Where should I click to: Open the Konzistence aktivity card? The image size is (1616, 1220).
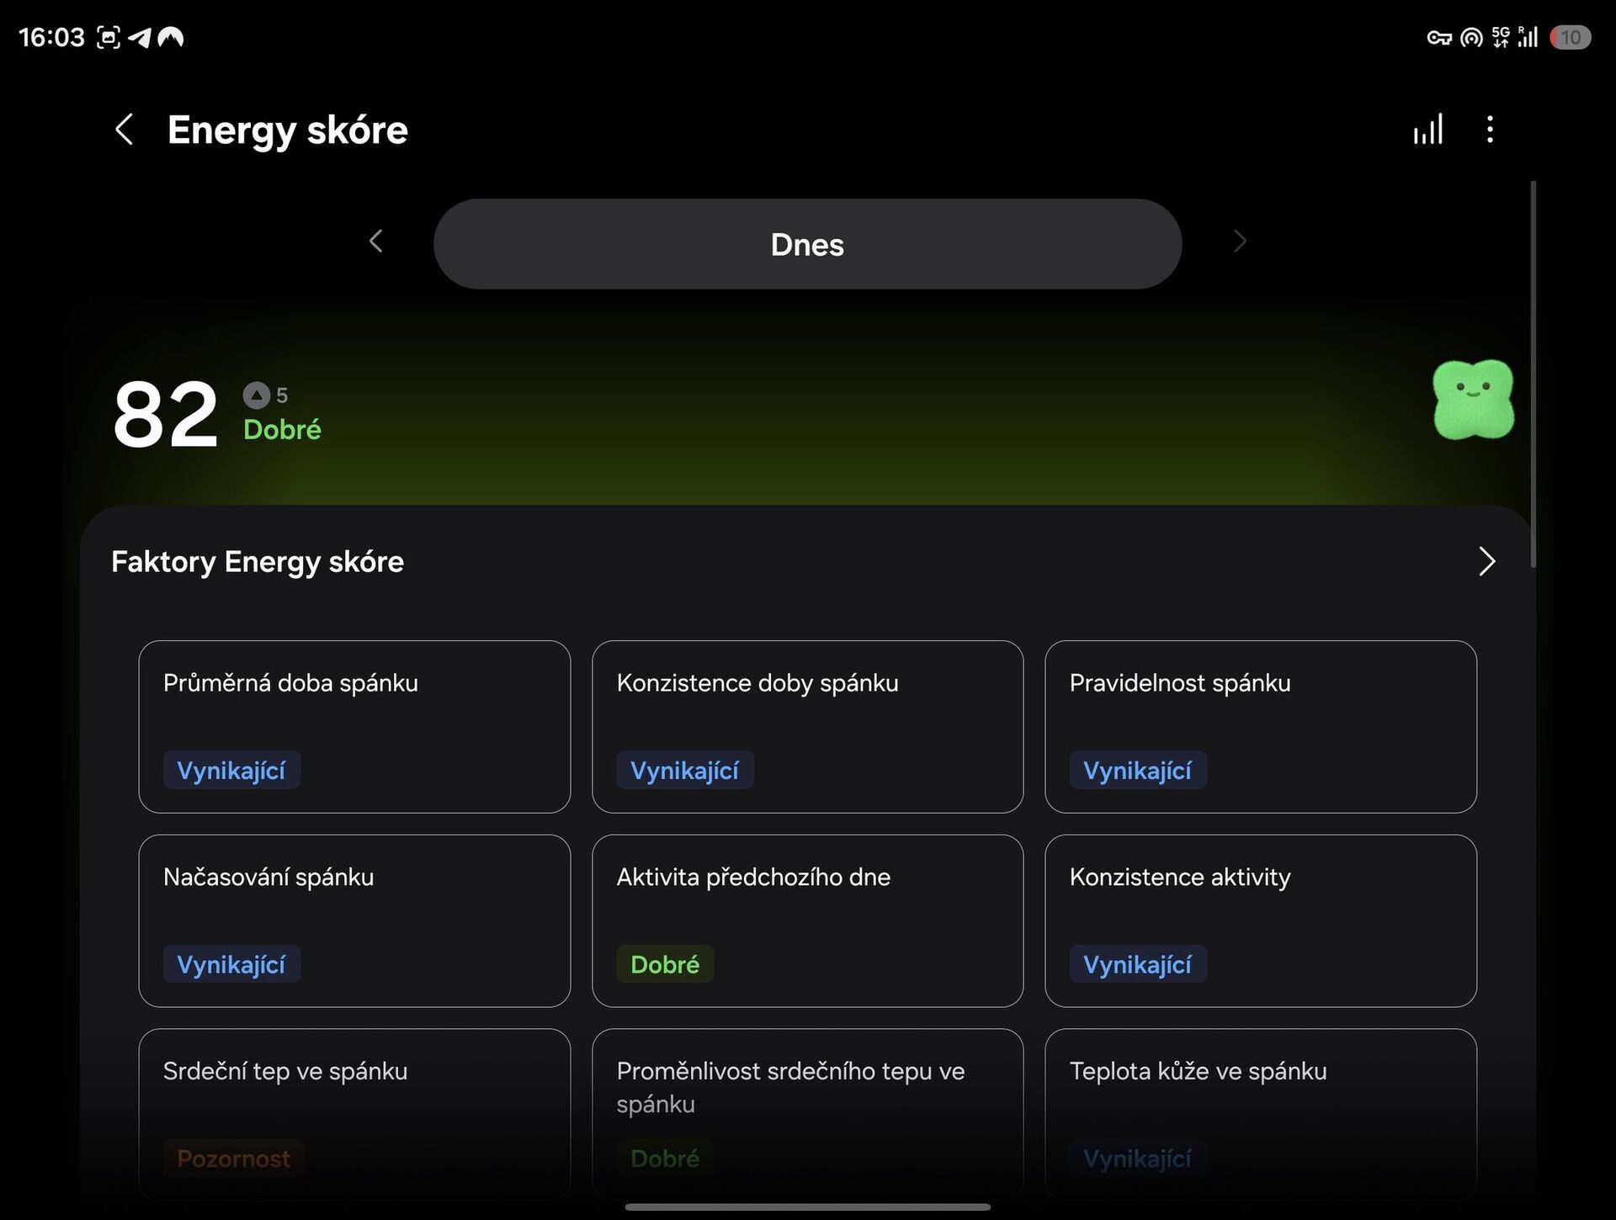pos(1260,920)
